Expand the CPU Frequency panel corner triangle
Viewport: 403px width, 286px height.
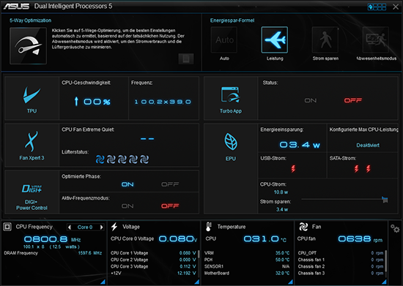click(x=103, y=282)
